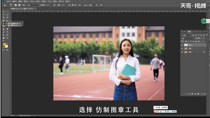This screenshot has height=118, width=210.
Task: Open the Edit Toolbar three-dots button
Action: [x=4, y=41]
